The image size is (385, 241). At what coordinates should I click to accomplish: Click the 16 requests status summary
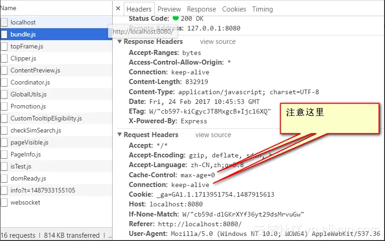(x=18, y=235)
